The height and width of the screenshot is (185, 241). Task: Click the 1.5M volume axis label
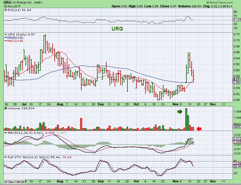pos(238,111)
